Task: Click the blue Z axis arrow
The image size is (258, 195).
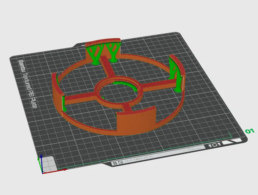Action: point(41,163)
